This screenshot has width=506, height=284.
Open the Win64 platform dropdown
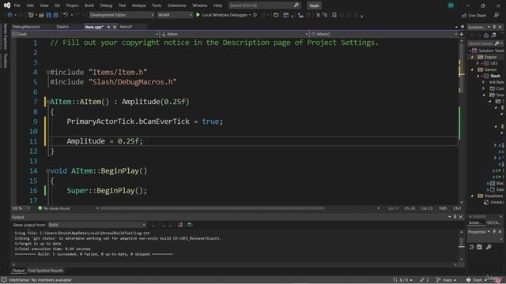[x=175, y=15]
